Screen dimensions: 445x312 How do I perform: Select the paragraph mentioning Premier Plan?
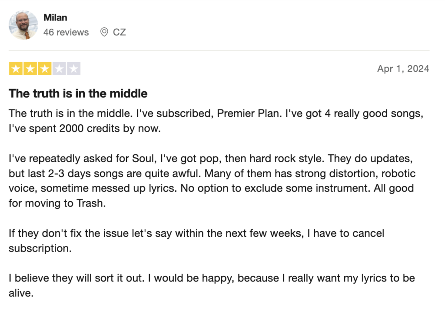pos(216,121)
